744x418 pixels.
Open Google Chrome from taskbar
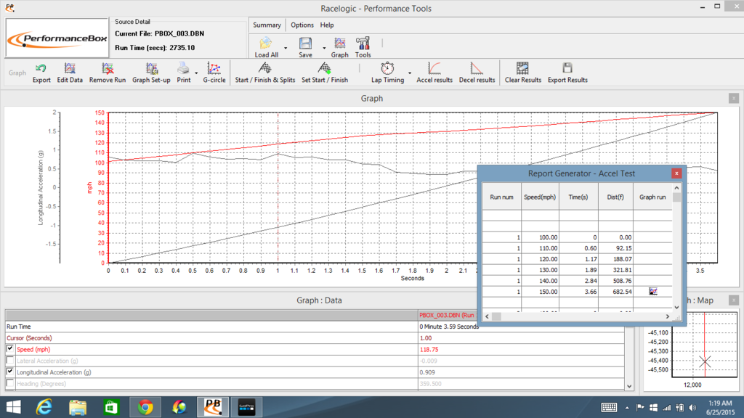click(x=145, y=407)
